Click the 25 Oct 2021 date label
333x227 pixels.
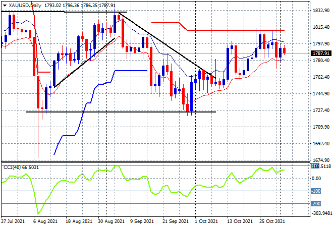272,221
